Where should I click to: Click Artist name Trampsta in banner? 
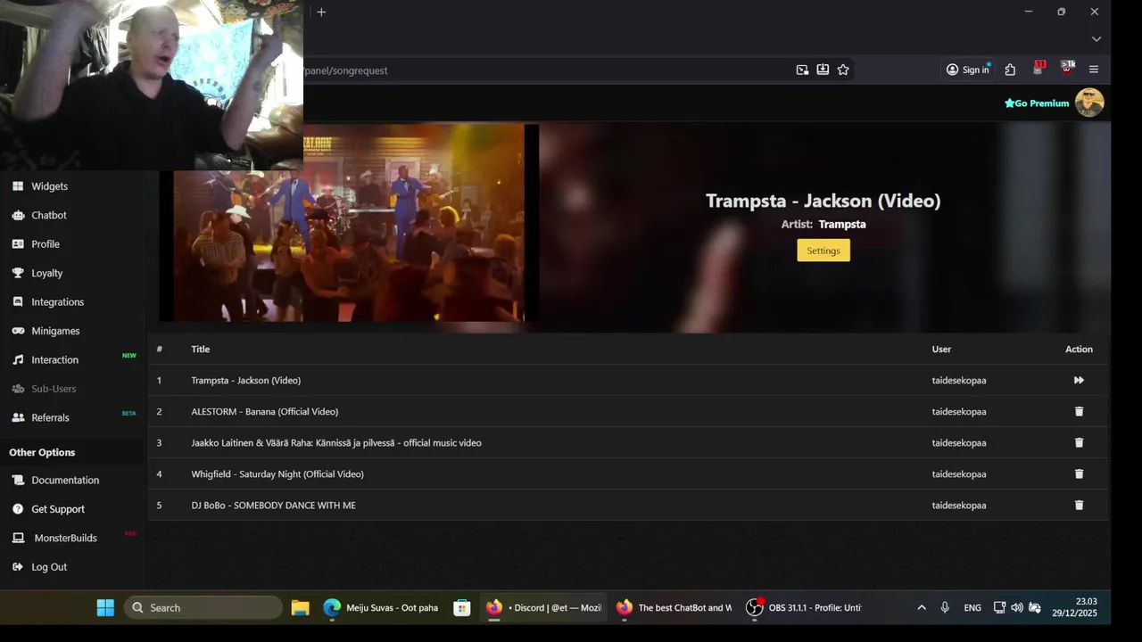842,225
